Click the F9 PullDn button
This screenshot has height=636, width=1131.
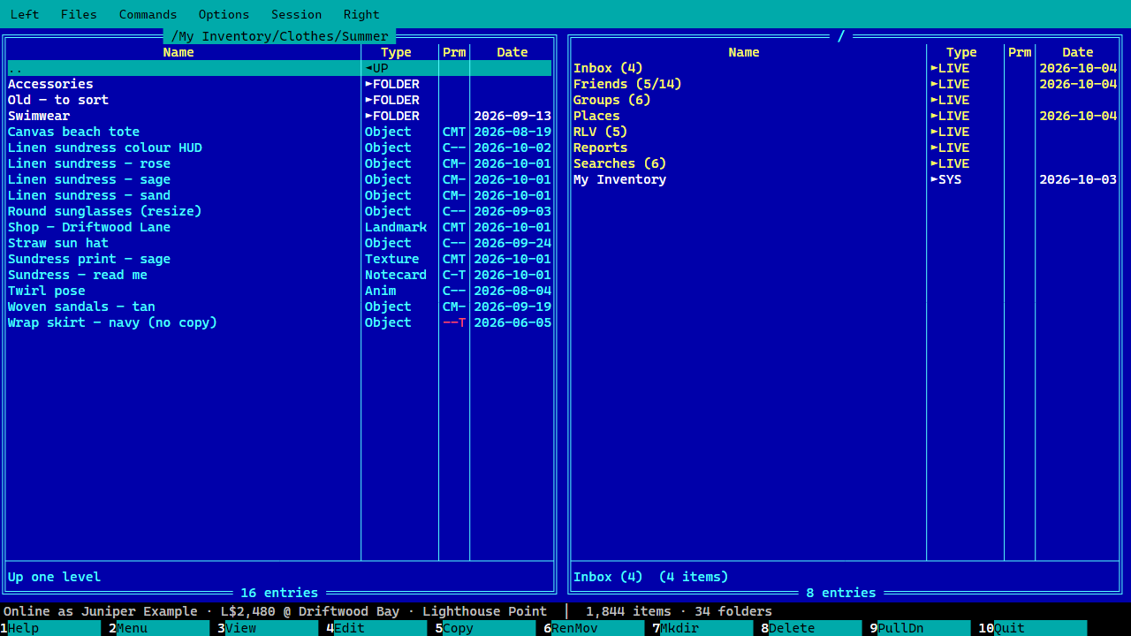coord(920,628)
